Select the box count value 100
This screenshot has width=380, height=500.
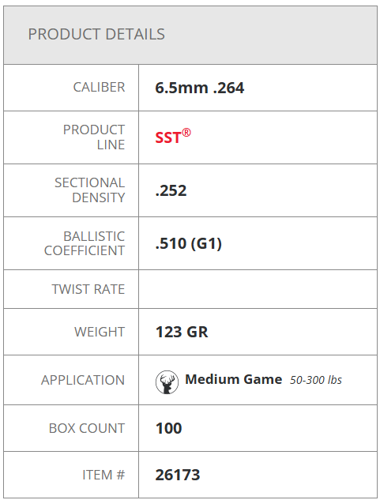click(x=168, y=428)
